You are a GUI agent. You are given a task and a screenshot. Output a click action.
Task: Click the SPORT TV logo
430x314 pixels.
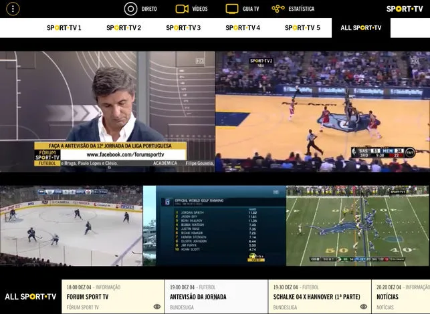(405, 9)
